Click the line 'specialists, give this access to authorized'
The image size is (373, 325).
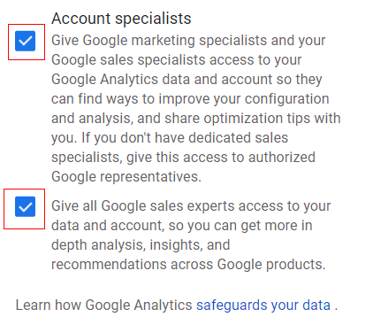(x=183, y=158)
